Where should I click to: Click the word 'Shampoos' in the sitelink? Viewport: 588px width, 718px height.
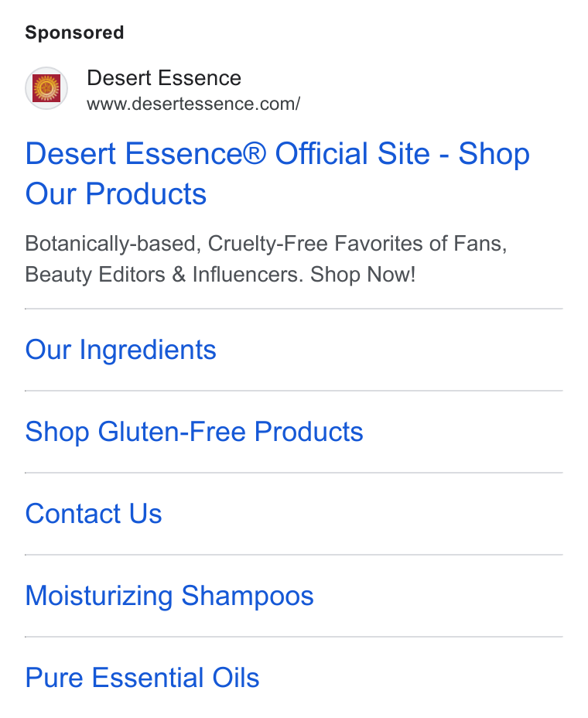point(248,596)
